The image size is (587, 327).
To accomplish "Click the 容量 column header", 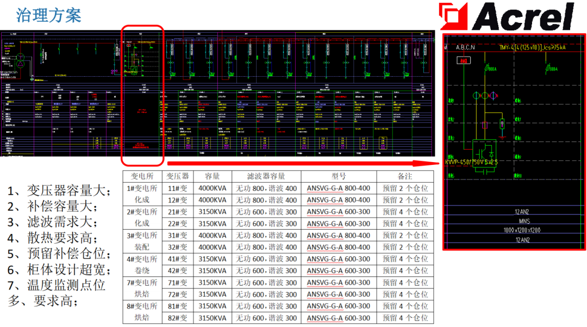I will [213, 176].
